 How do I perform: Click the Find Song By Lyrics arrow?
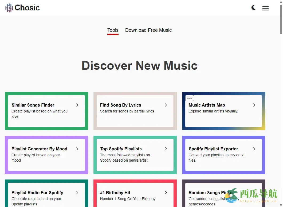point(166,105)
